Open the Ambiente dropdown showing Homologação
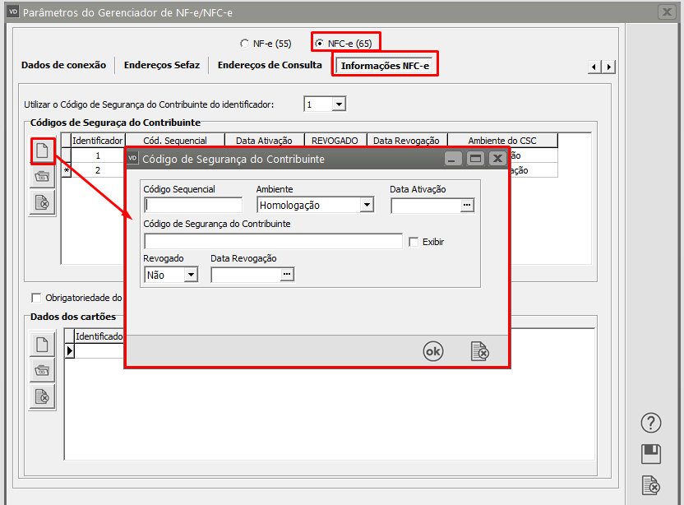The height and width of the screenshot is (505, 684). point(367,205)
